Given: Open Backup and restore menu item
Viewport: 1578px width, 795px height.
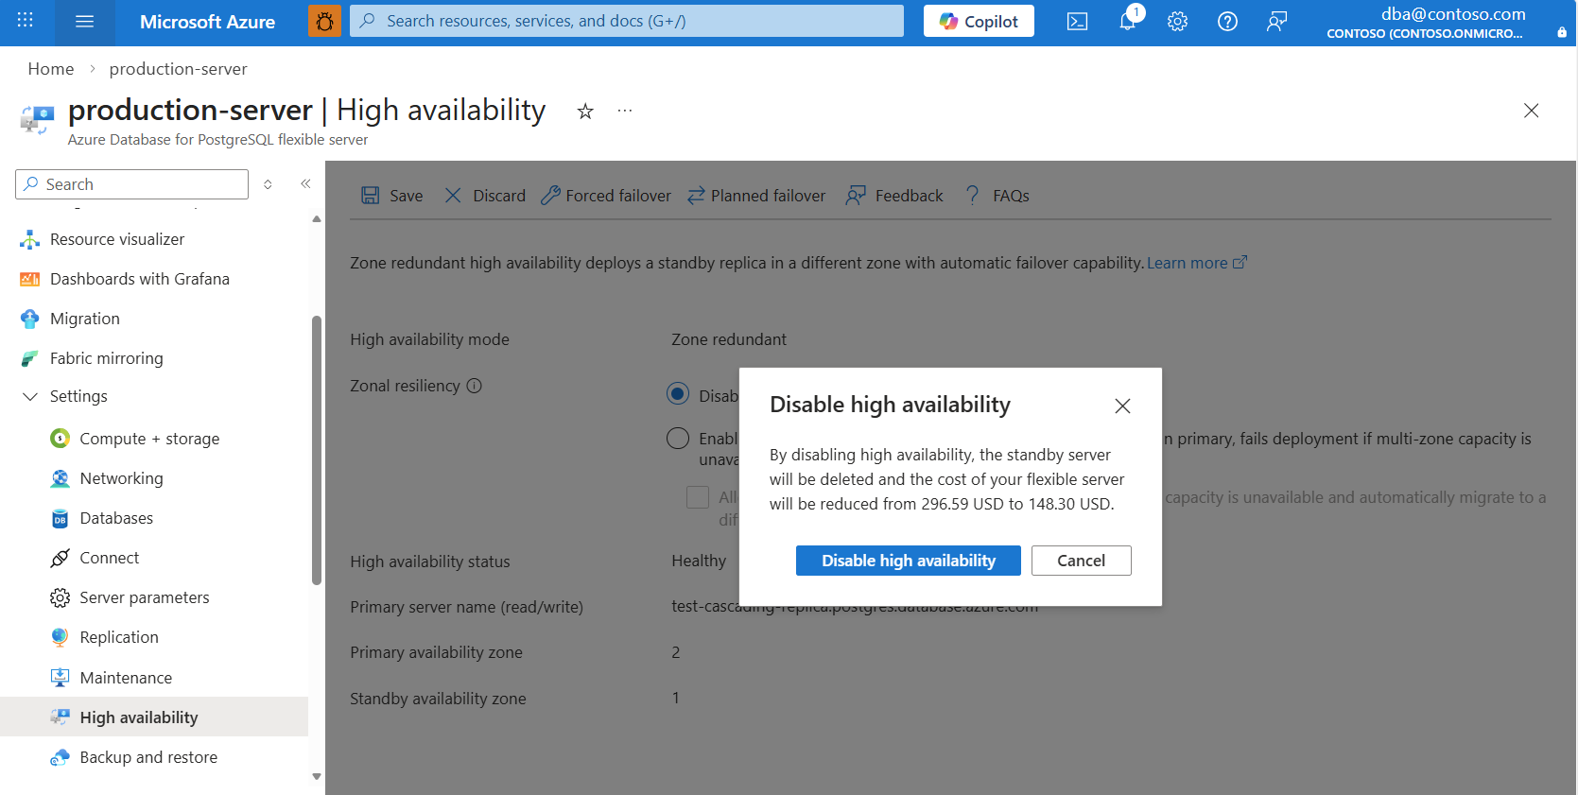Looking at the screenshot, I should (148, 757).
